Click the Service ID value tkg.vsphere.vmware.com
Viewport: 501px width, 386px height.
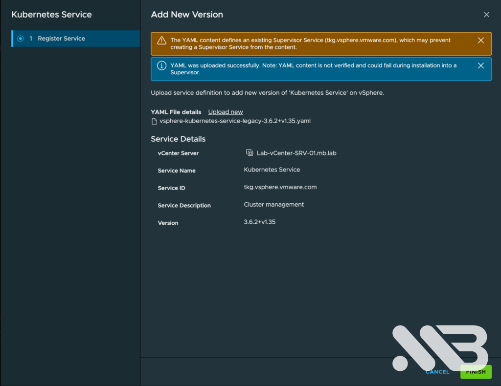click(280, 187)
